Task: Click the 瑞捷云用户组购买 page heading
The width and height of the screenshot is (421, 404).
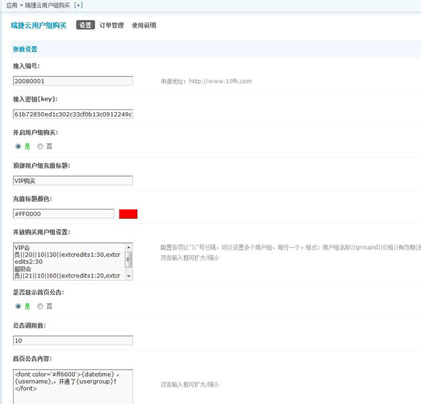Action: point(38,25)
